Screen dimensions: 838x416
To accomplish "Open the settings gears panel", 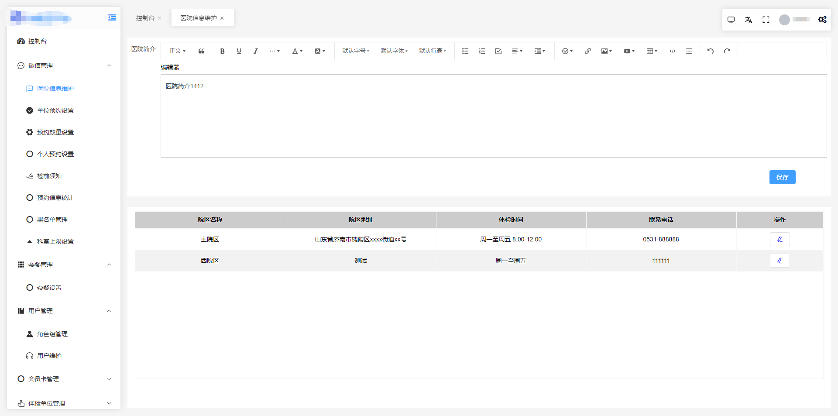I will [822, 20].
